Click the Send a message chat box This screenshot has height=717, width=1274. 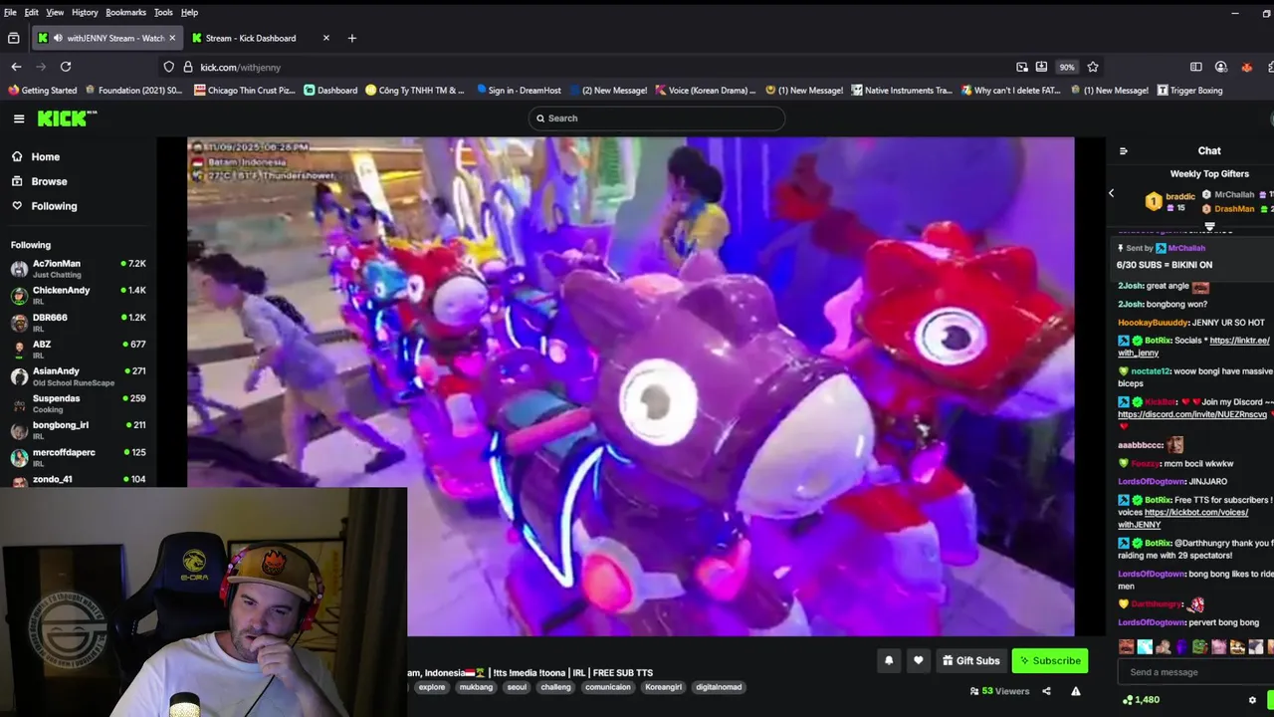point(1194,672)
